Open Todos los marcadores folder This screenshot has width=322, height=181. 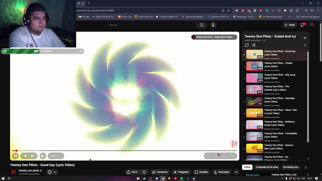click(308, 17)
